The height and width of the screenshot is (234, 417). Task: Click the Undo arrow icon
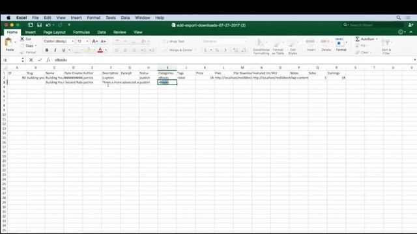coord(48,25)
